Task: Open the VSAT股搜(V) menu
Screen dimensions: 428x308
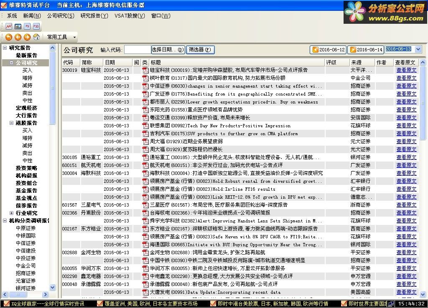Action: pyautogui.click(x=130, y=16)
